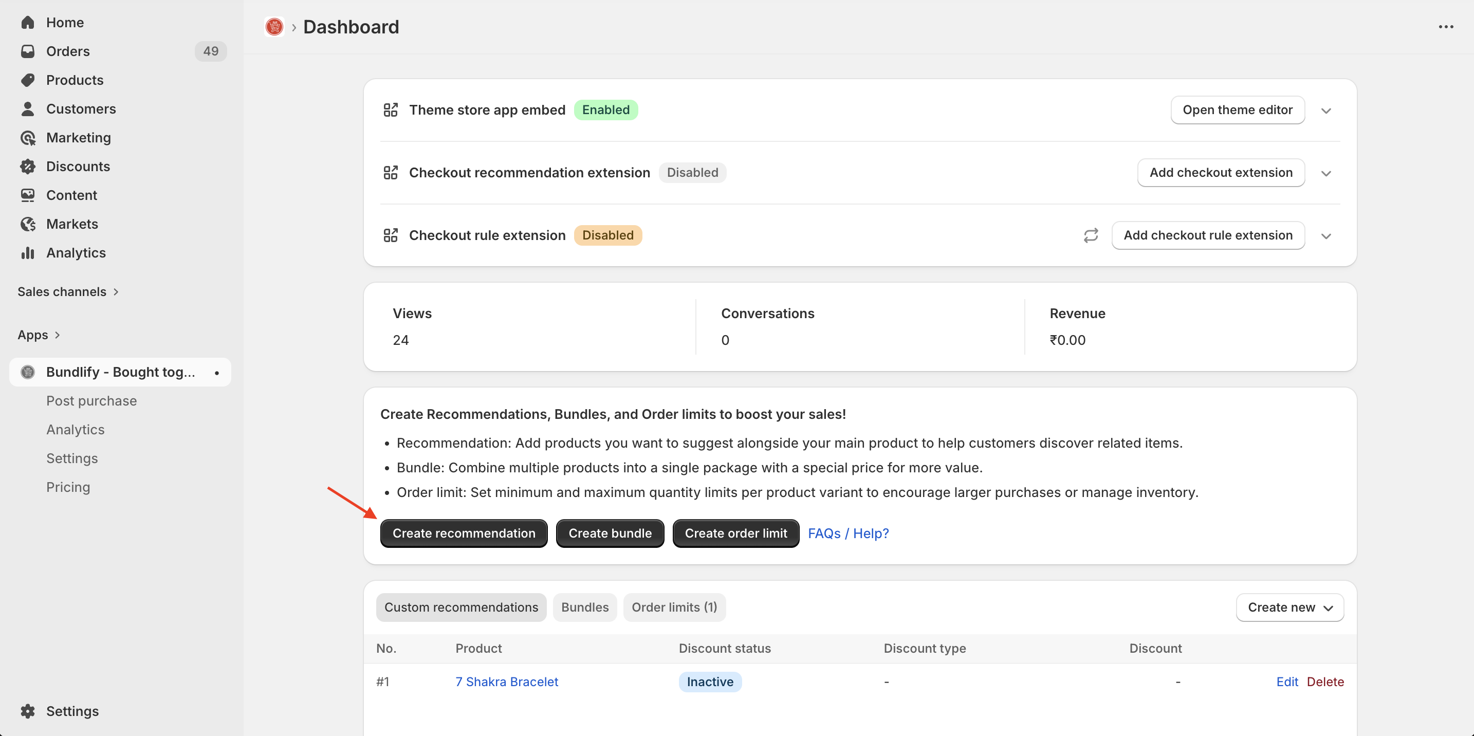
Task: Expand the Checkout rule extension row
Action: (1326, 236)
